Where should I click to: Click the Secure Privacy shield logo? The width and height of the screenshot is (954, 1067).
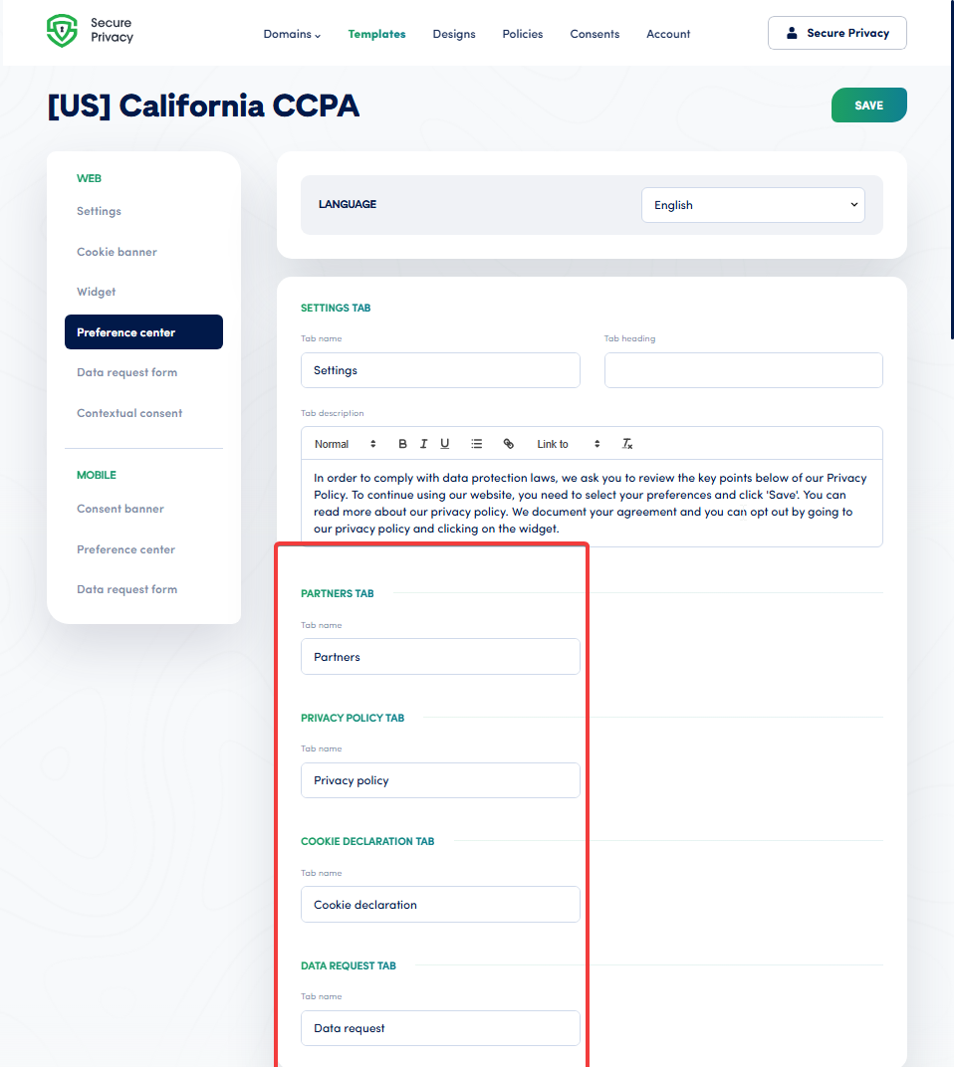click(x=62, y=31)
